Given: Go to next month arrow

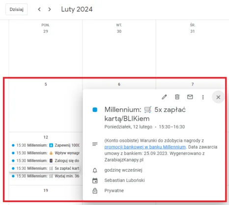Looking at the screenshot, I should point(50,9).
